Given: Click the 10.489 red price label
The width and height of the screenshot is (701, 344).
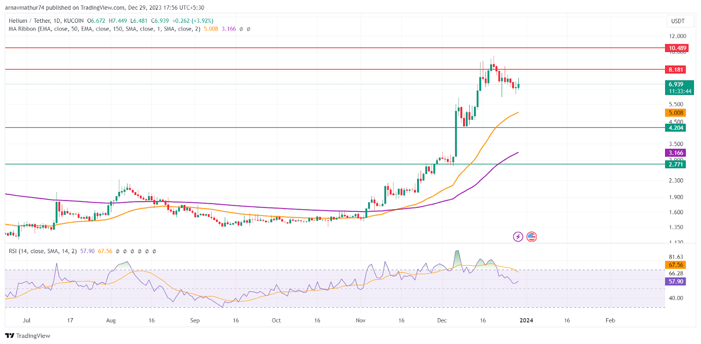Looking at the screenshot, I should coord(676,48).
